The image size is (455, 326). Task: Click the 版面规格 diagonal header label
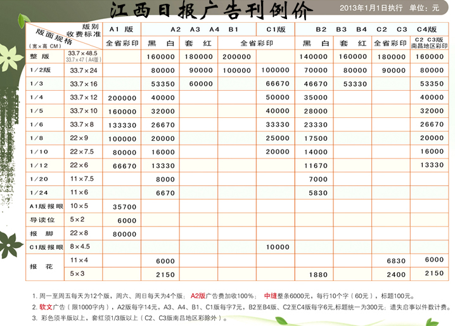[x=54, y=37]
